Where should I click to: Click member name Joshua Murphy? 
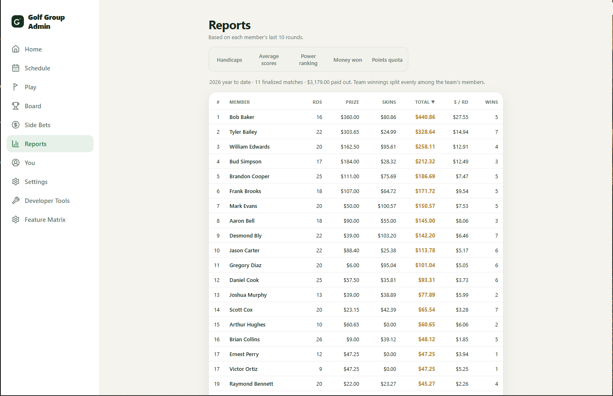(x=248, y=295)
